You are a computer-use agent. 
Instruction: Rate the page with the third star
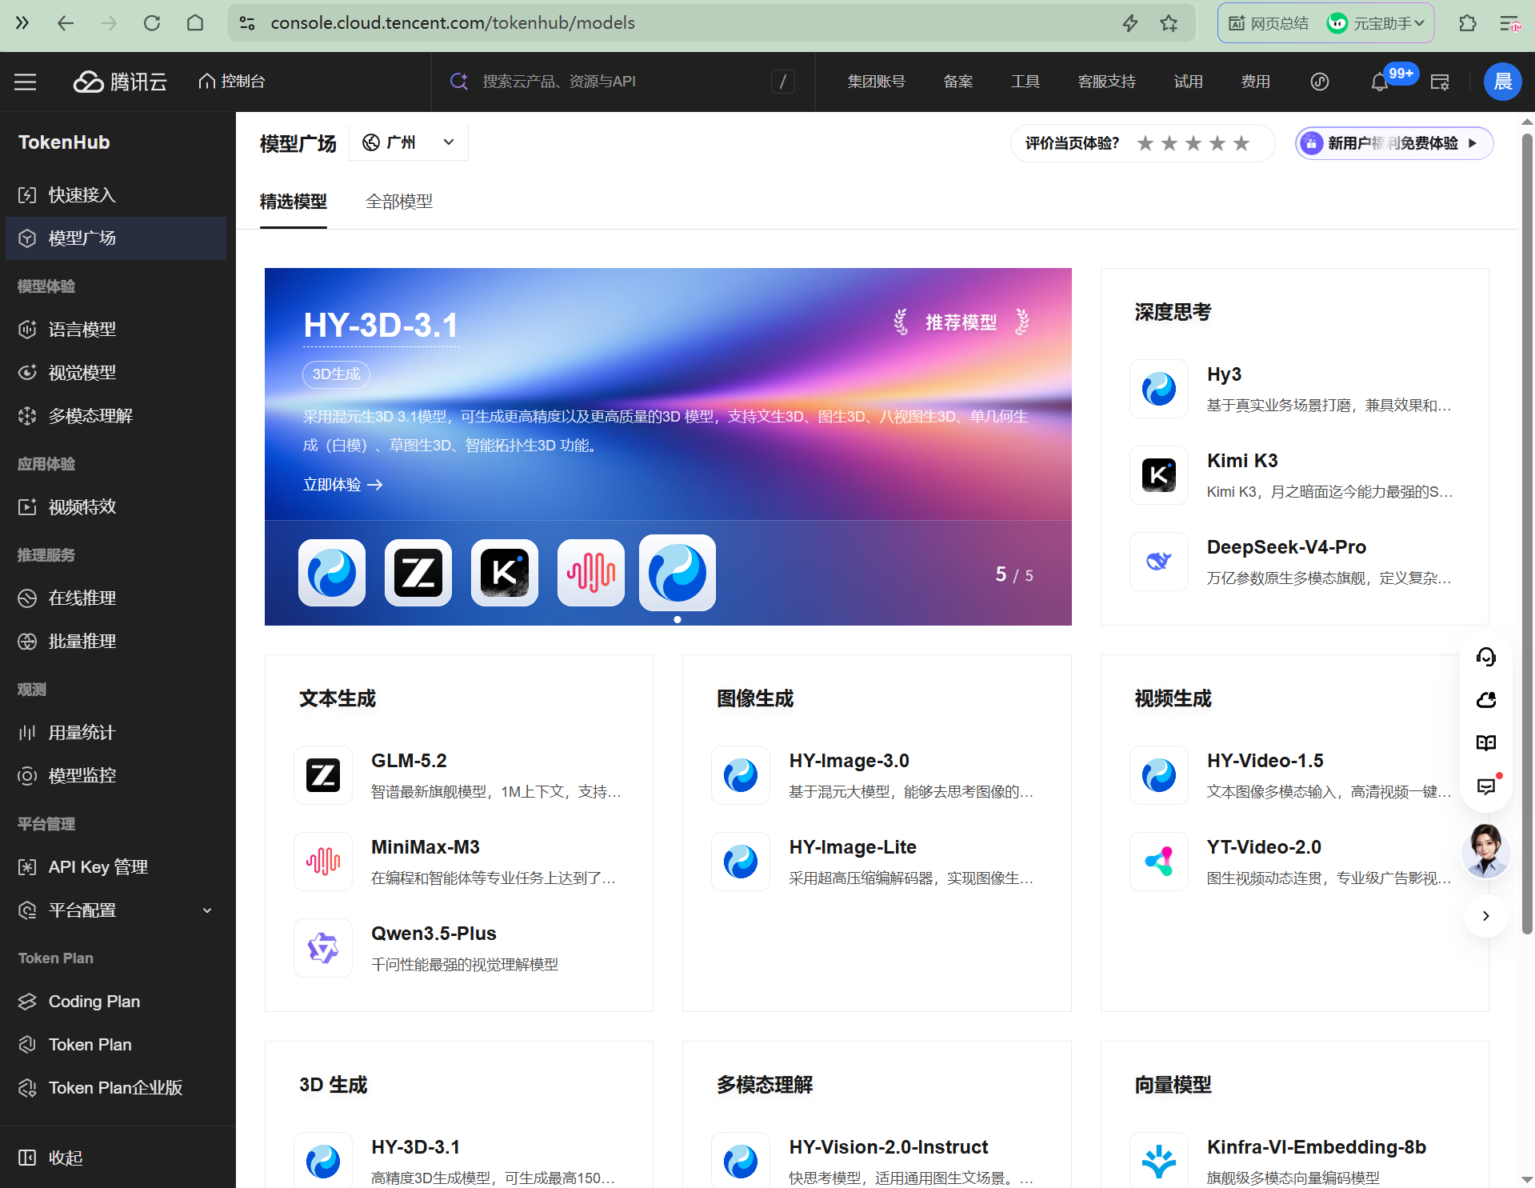(x=1193, y=143)
